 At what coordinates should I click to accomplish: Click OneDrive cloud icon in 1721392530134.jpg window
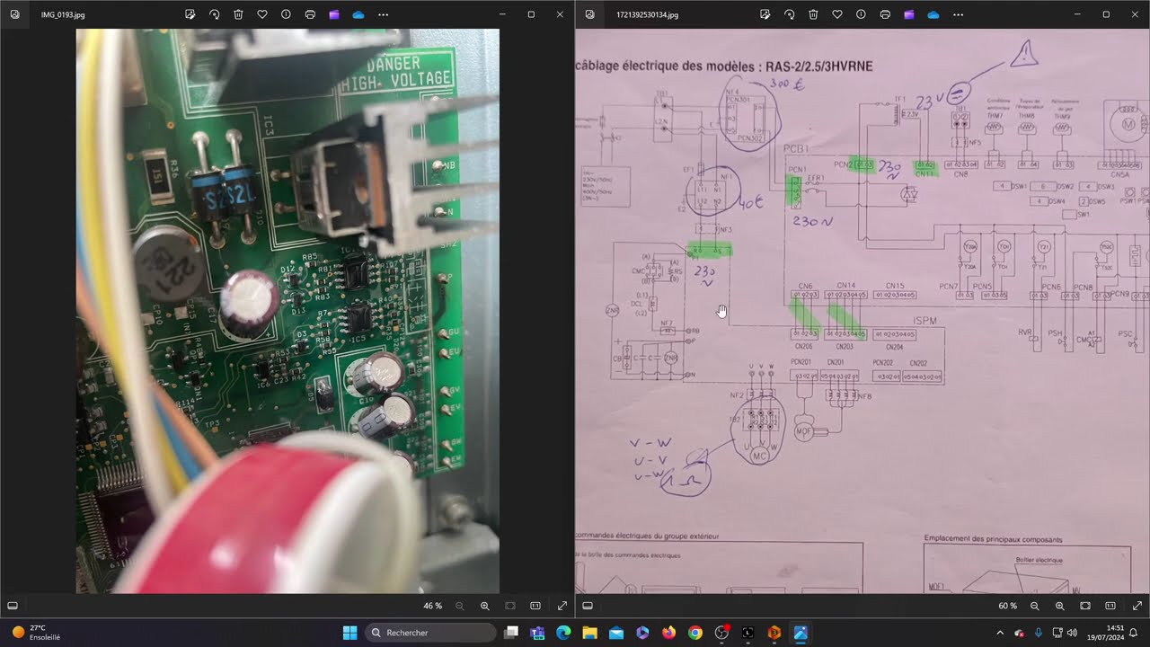(933, 14)
